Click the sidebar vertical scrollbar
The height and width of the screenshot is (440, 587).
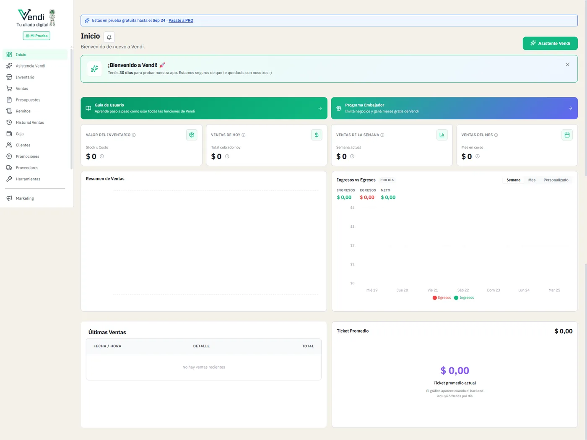(71, 109)
